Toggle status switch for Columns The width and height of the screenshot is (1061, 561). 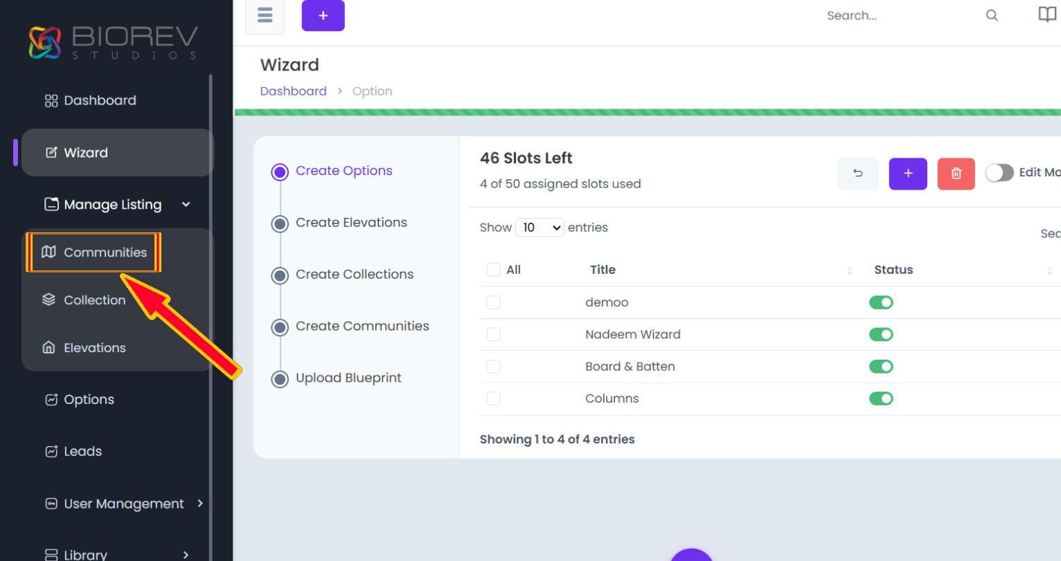(881, 398)
